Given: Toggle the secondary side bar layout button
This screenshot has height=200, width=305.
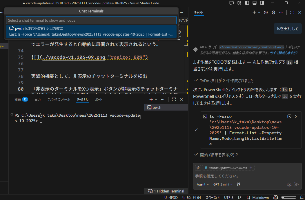Looking at the screenshot, I should pos(262,3).
